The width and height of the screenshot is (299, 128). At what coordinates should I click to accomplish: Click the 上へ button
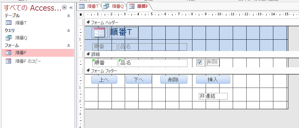[x=104, y=80]
